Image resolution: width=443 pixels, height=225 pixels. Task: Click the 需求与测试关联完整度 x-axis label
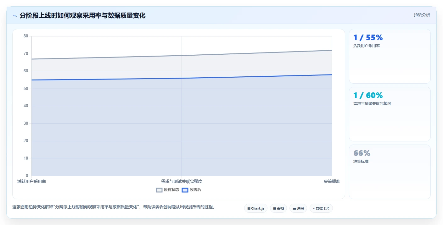point(182,181)
